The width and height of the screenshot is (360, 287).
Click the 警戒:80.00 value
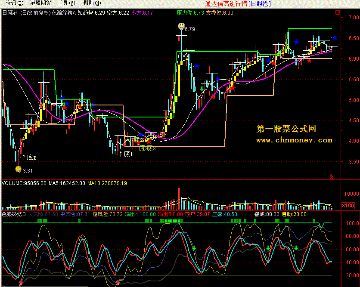(267, 214)
